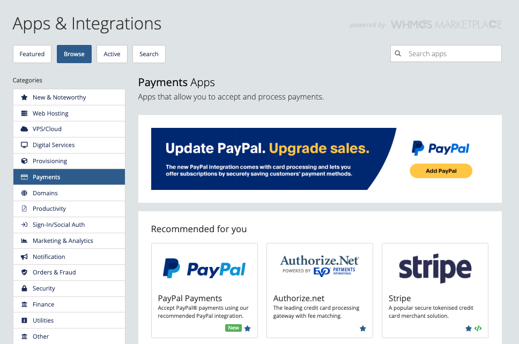Open the Active tab
The image size is (519, 344).
pos(112,54)
